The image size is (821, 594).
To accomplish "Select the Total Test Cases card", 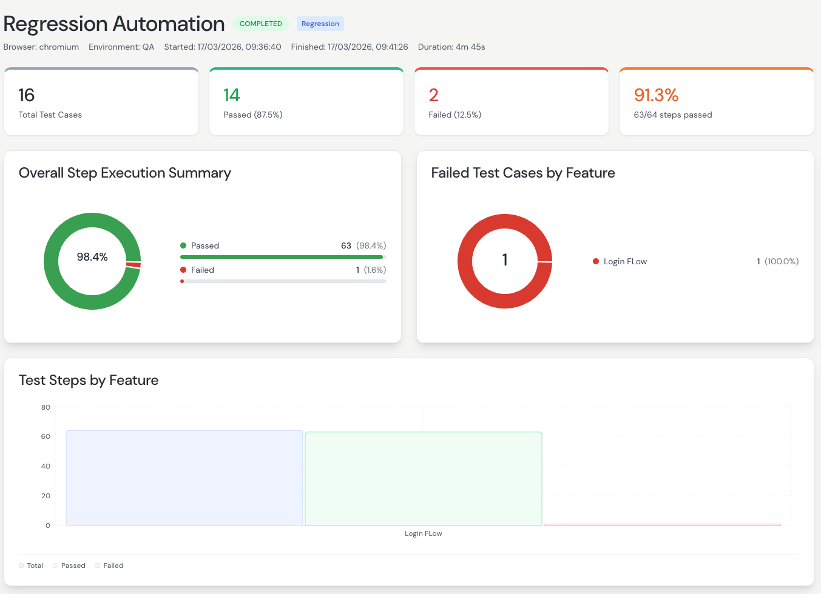I will pos(101,101).
